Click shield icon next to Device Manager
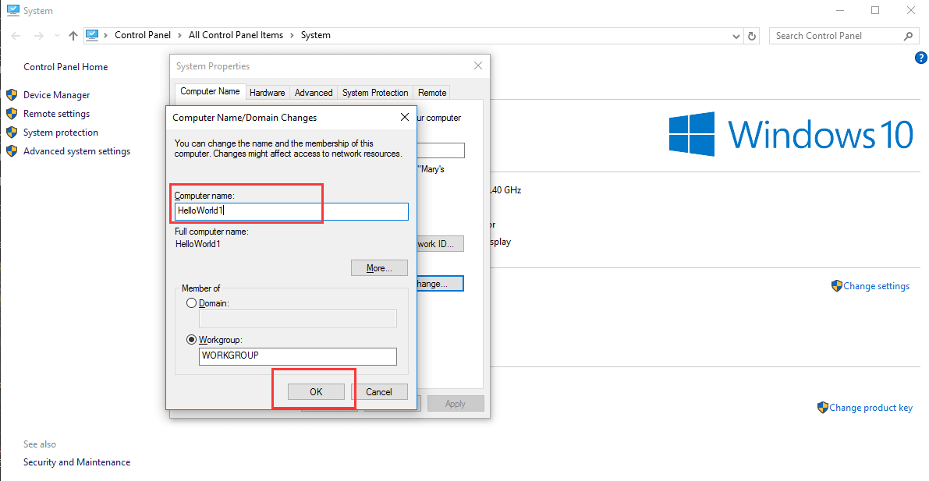The height and width of the screenshot is (481, 929). (x=11, y=95)
